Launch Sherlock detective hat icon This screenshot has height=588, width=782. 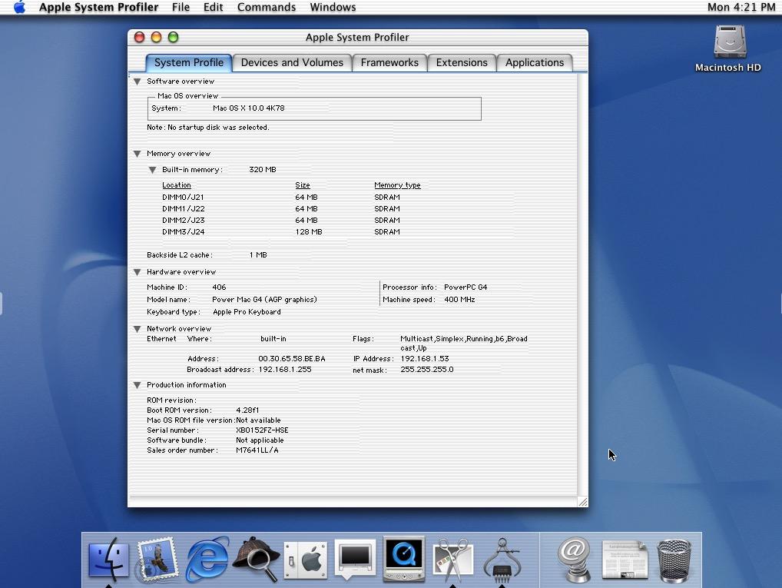[x=257, y=560]
